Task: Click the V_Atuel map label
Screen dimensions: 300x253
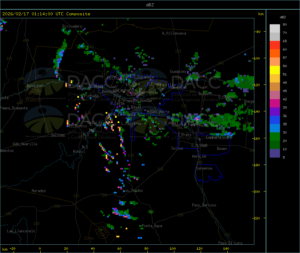Action: [171, 123]
